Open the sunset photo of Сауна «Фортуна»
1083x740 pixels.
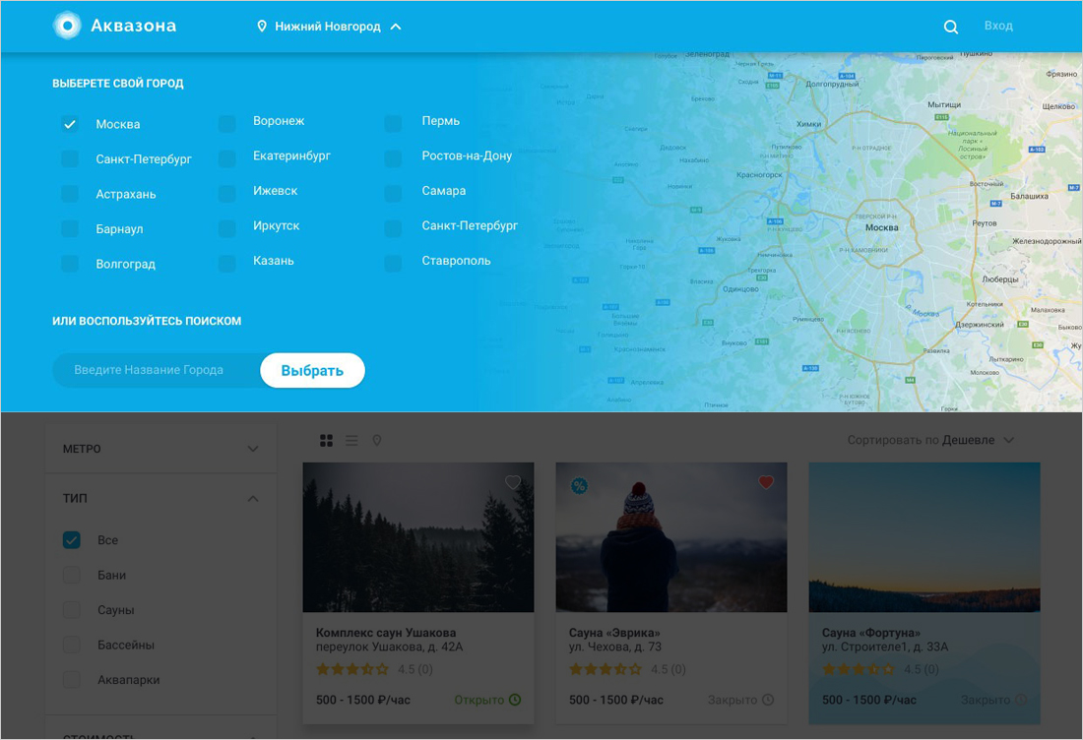[x=924, y=537]
